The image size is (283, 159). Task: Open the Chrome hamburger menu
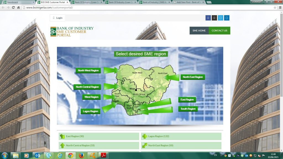click(x=280, y=7)
